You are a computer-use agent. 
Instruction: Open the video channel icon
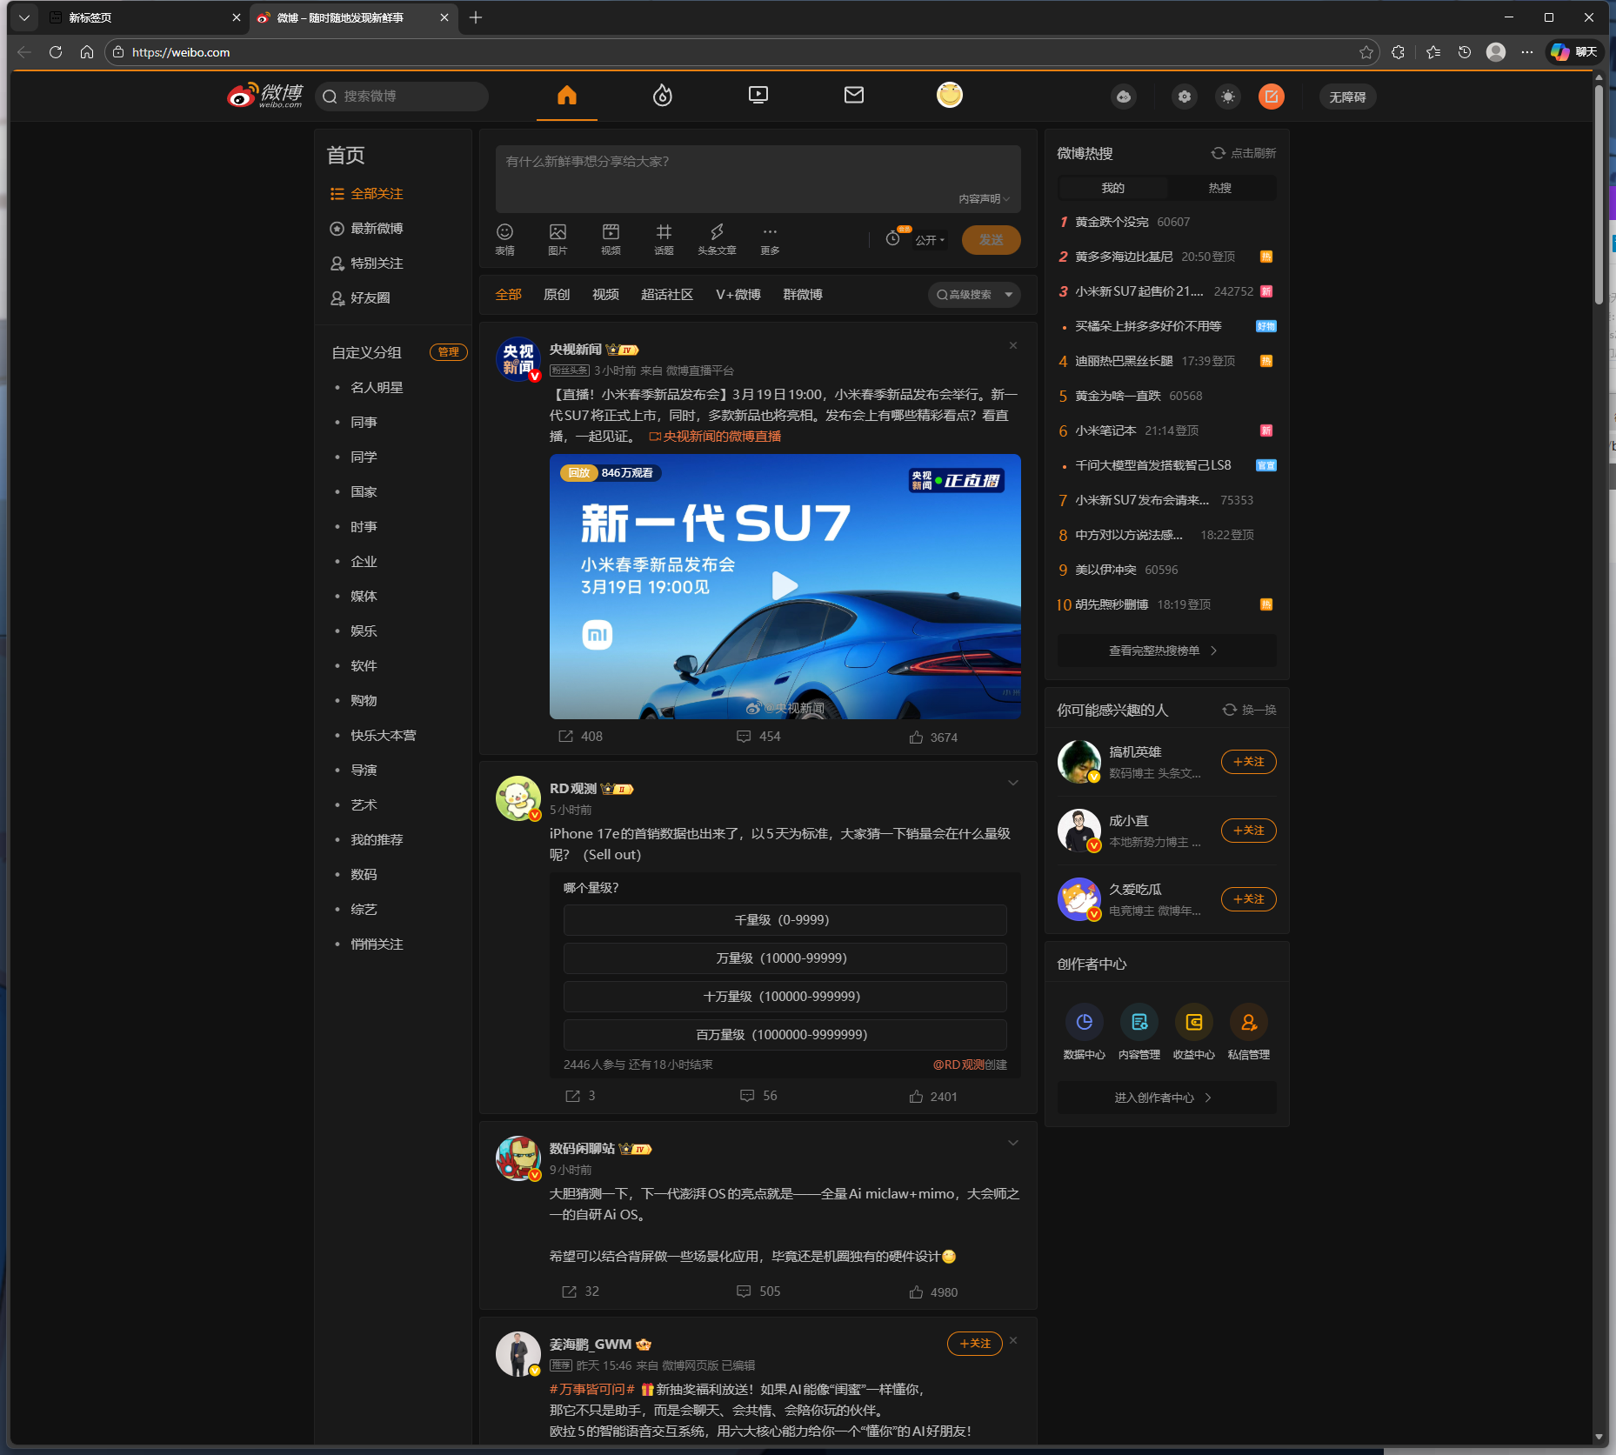pyautogui.click(x=758, y=95)
